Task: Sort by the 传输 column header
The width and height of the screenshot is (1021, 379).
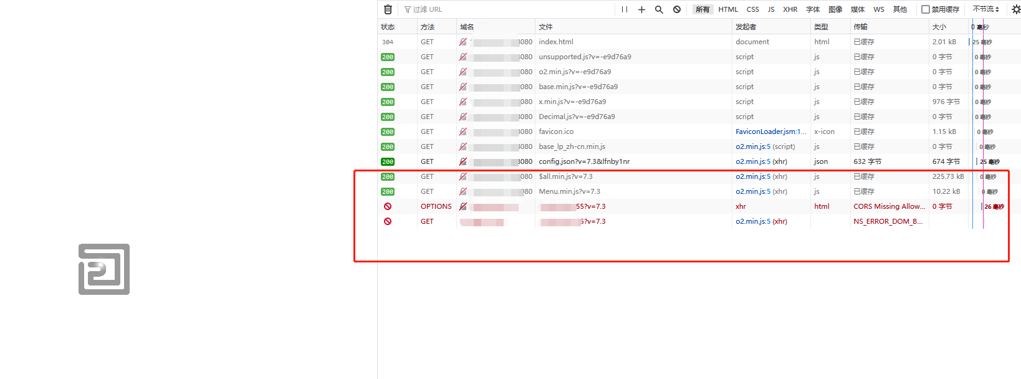Action: (x=889, y=27)
